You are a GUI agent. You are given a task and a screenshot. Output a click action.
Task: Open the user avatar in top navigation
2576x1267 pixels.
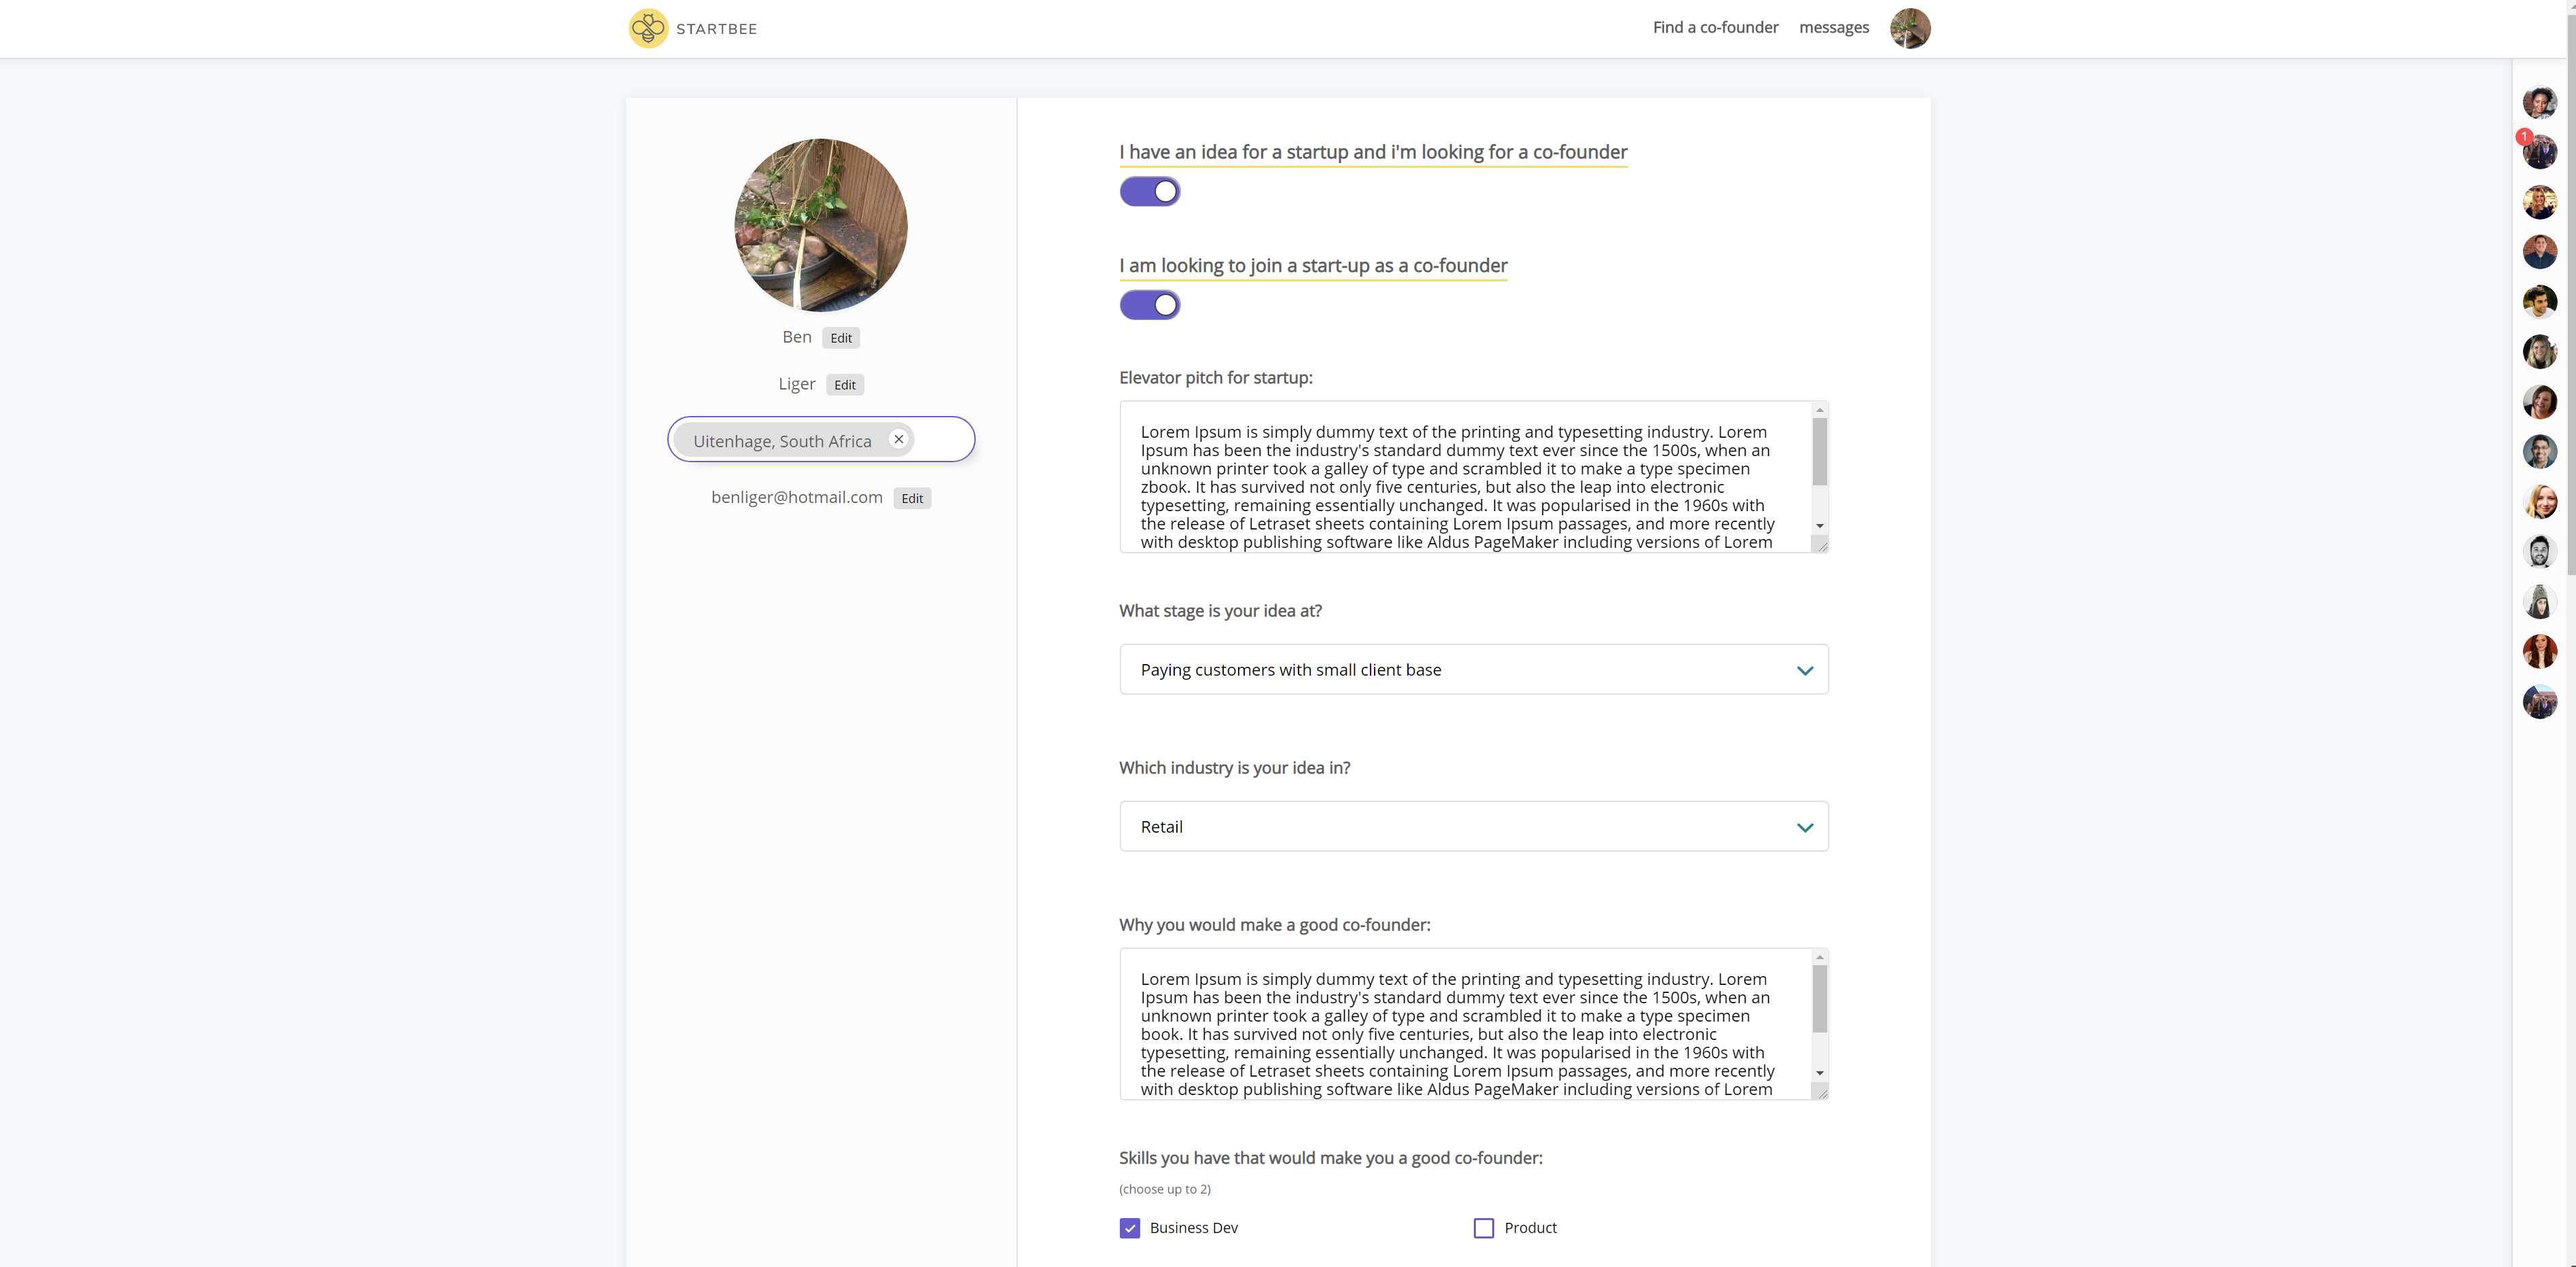pyautogui.click(x=1909, y=28)
